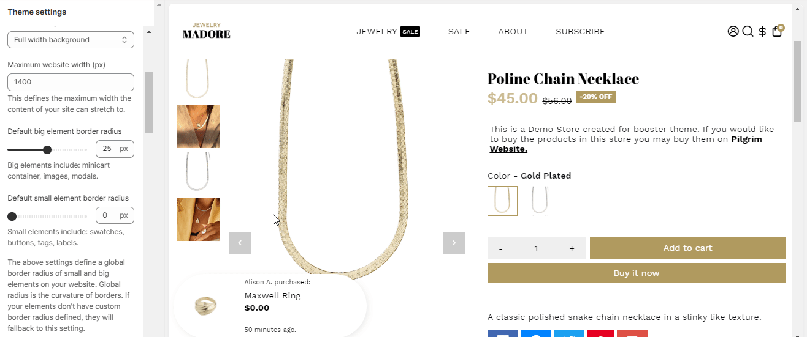
Task: Click the Add to cart button
Action: (687, 248)
